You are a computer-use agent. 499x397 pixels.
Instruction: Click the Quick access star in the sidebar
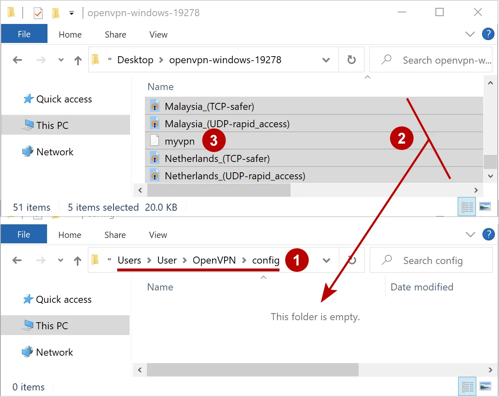pos(28,99)
